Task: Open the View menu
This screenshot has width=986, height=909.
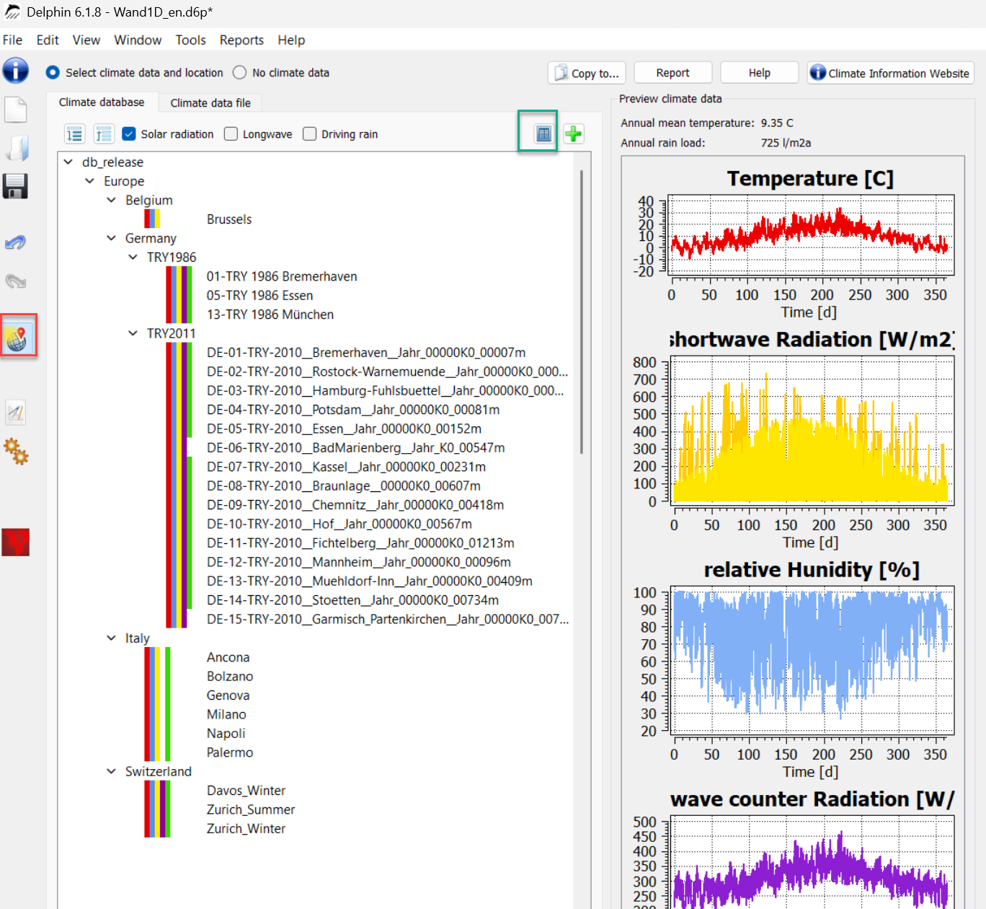Action: coord(86,40)
